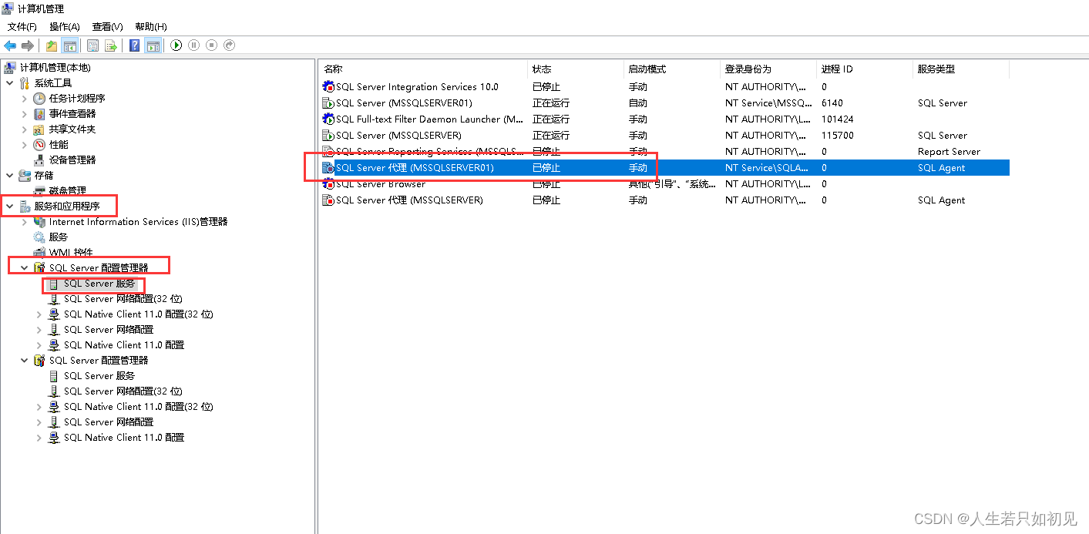Viewport: 1089px width, 534px height.
Task: Click the IIS 管理器 tree icon
Action: click(x=40, y=222)
